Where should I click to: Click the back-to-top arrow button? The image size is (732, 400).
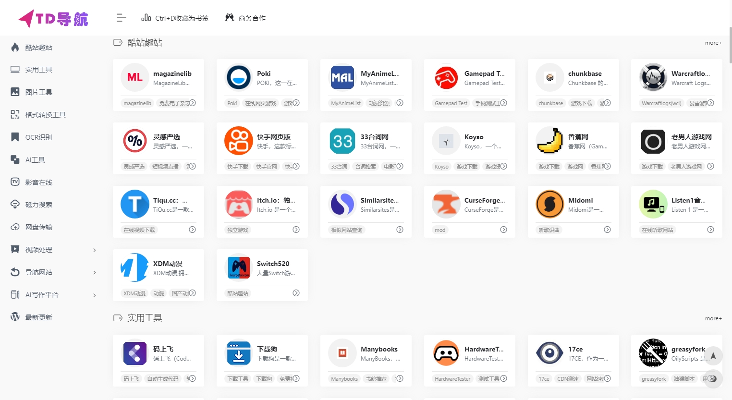pyautogui.click(x=713, y=356)
